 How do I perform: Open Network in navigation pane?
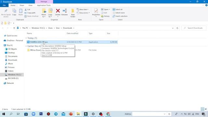click(9, 83)
